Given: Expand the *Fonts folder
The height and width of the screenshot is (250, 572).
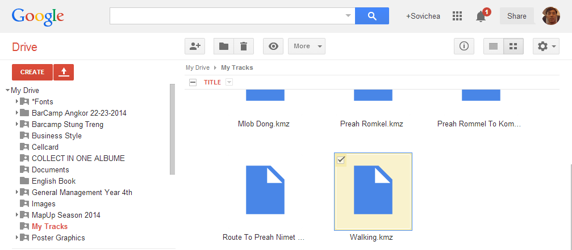Looking at the screenshot, I should click(x=17, y=101).
